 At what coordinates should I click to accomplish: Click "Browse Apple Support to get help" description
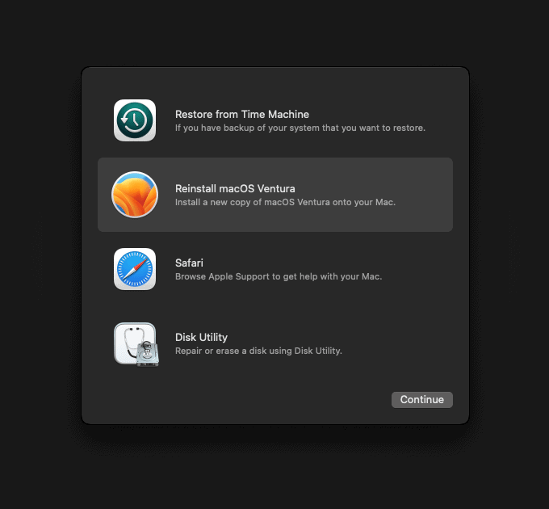coord(279,276)
